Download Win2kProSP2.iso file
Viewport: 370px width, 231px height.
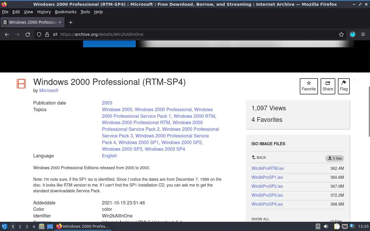[267, 186]
